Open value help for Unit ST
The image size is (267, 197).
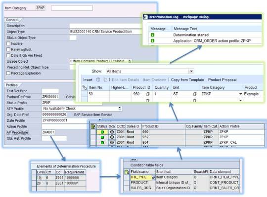(x=195, y=94)
